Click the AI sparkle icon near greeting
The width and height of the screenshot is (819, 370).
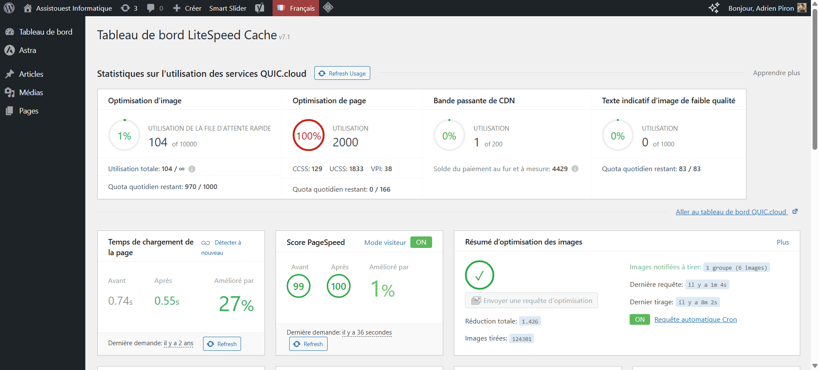[x=714, y=8]
